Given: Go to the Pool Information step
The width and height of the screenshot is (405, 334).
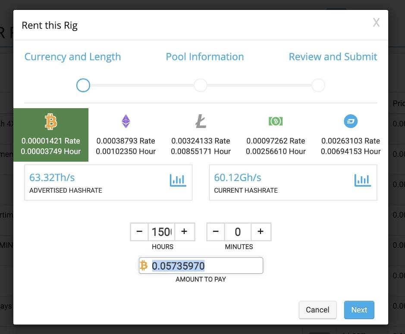Looking at the screenshot, I should [204, 57].
